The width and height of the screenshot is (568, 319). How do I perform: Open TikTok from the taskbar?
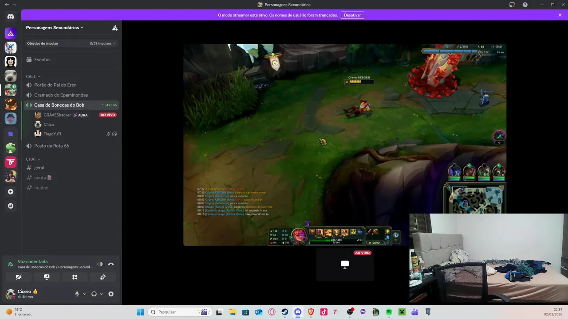coord(324,312)
